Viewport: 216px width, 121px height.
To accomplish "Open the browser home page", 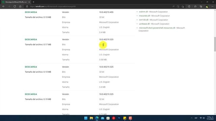I will (20, 6).
